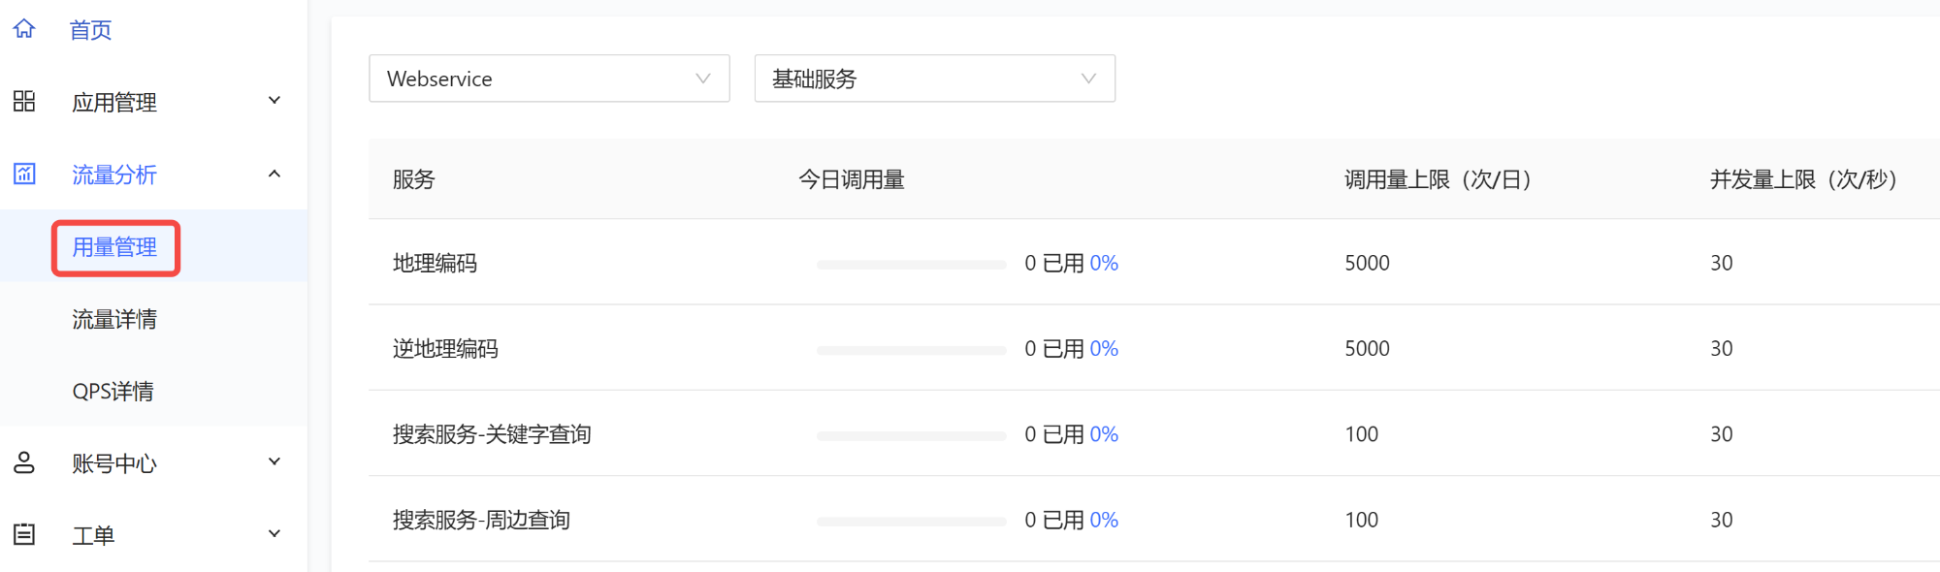Collapse the 流量分析 section chevron
Screen dimensions: 1940x572
point(275,174)
